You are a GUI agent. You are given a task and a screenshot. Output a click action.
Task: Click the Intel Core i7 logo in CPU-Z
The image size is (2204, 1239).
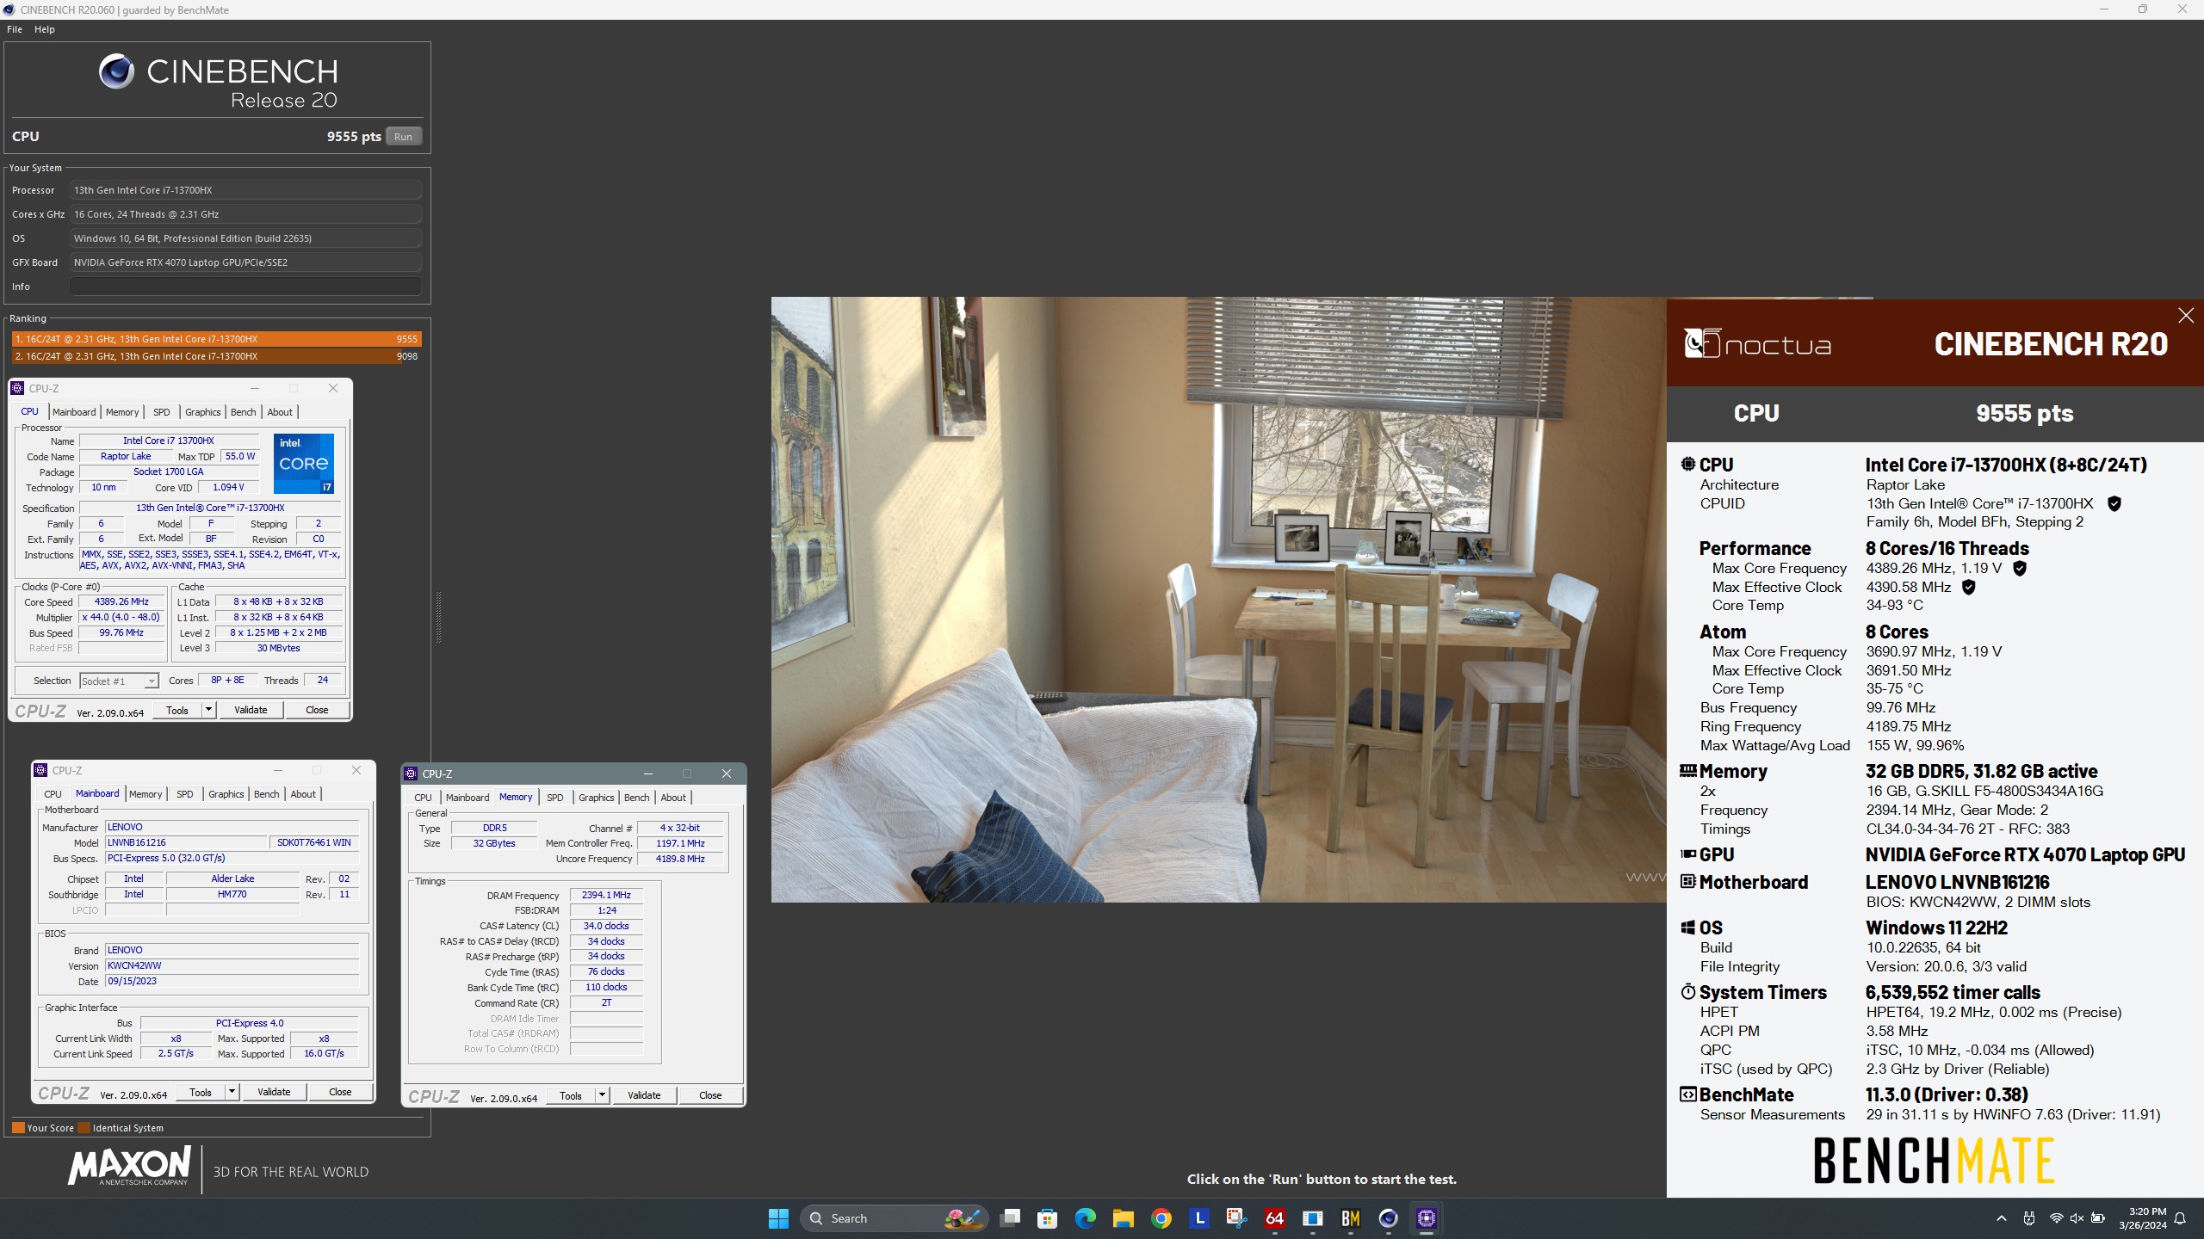click(303, 464)
